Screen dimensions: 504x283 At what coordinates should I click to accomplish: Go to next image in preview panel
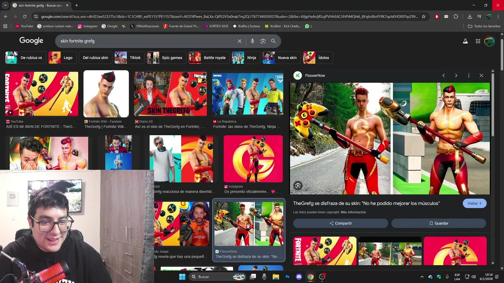point(456,75)
